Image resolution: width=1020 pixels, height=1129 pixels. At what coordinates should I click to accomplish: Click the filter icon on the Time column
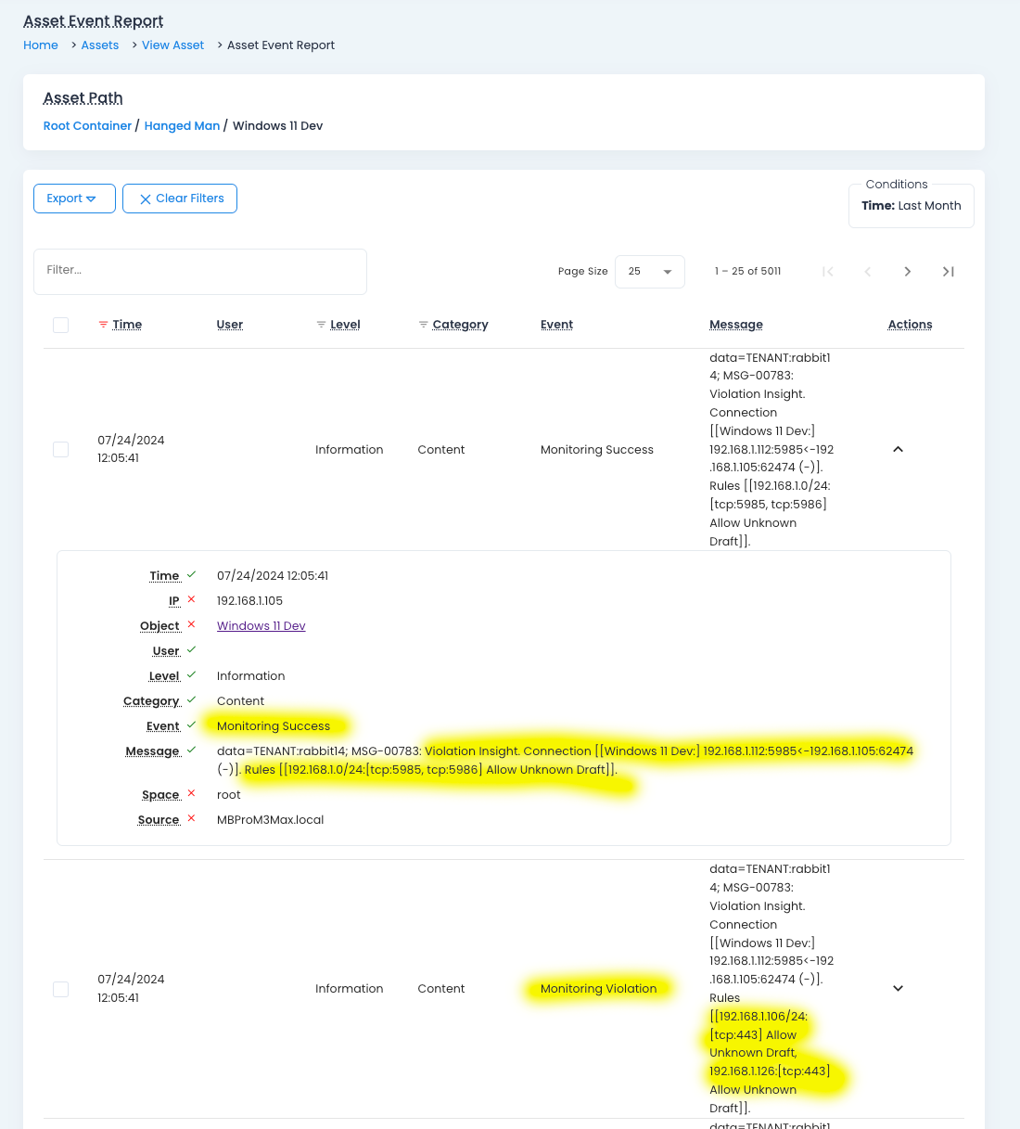point(103,325)
